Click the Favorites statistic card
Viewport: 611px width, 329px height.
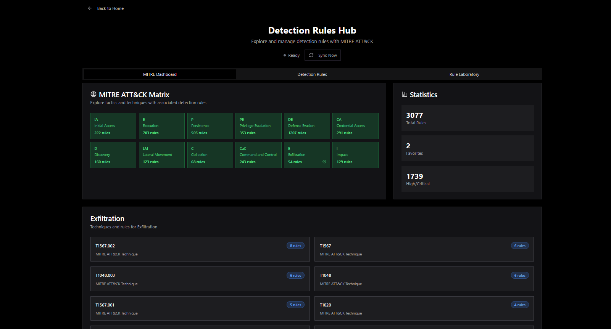pyautogui.click(x=468, y=149)
